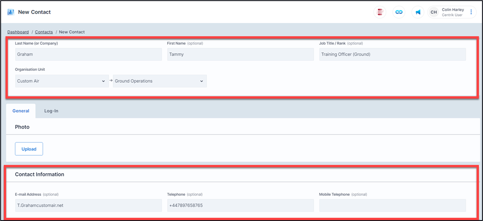Click the Last Name field containing Graham
483x221 pixels.
(88, 54)
